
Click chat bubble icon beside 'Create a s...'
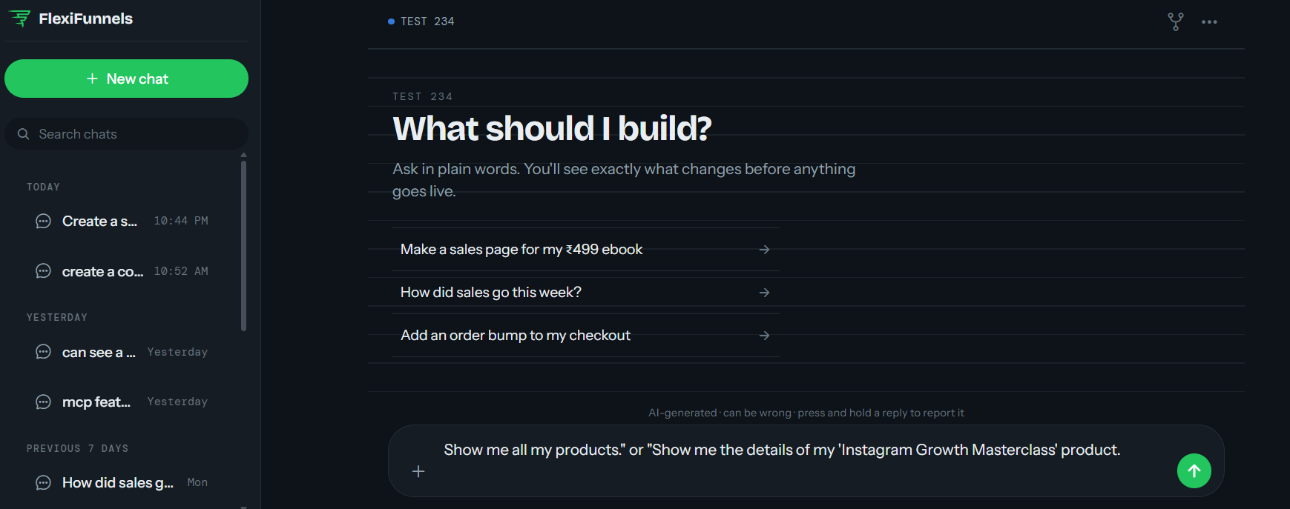[x=44, y=221]
